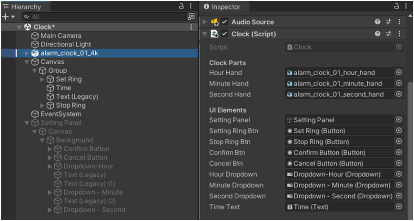Screen dimensions: 414x221
Task: Pick object for Hour Dropdown field
Action: tap(399, 174)
